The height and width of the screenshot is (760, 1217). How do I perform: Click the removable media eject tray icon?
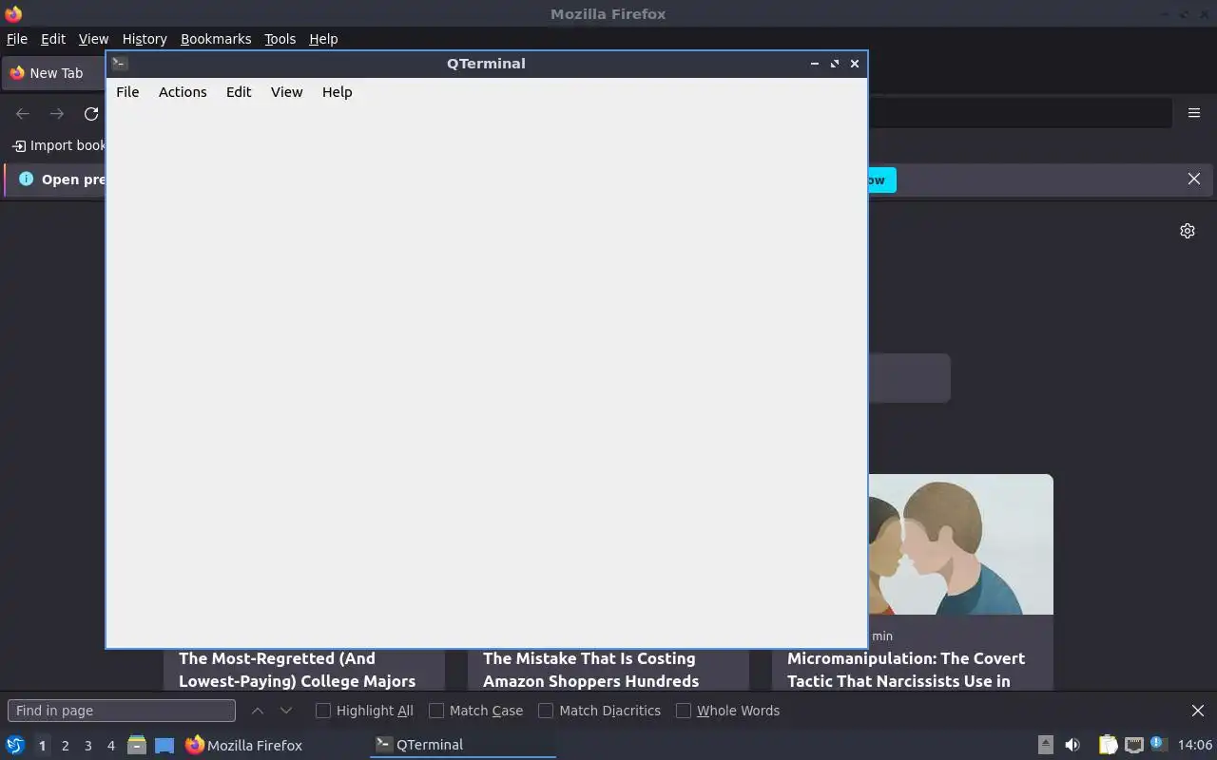[1046, 745]
